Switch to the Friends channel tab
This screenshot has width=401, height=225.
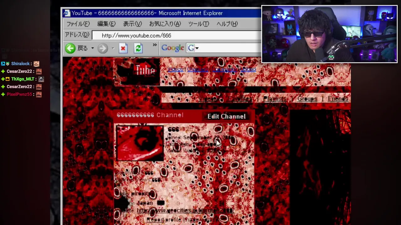(338, 99)
